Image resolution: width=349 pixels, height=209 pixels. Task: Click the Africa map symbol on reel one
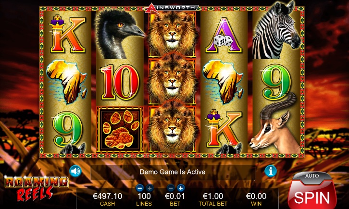point(66,82)
